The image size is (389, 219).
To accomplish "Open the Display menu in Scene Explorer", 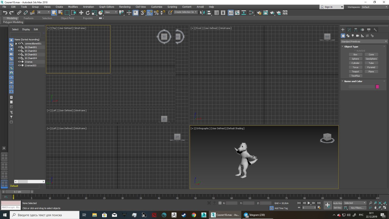I will (x=26, y=30).
